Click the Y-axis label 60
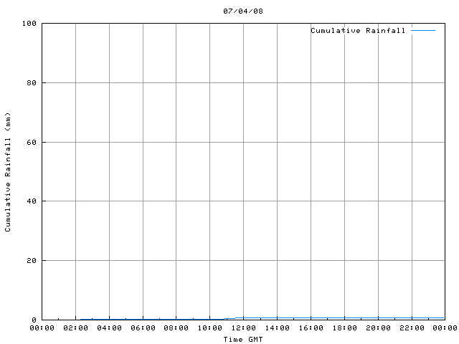The image size is (459, 344). (32, 142)
